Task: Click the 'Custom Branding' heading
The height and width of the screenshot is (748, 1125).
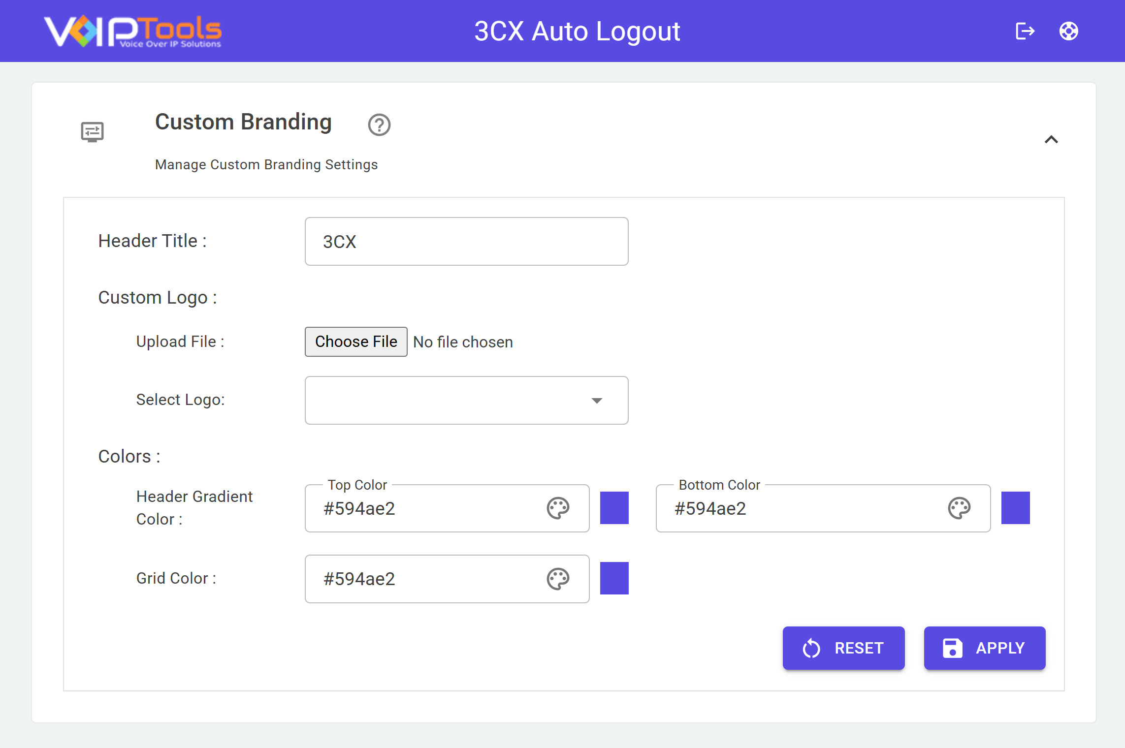Action: pos(243,122)
